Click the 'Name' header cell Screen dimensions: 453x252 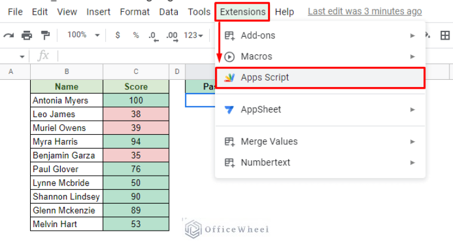[67, 86]
